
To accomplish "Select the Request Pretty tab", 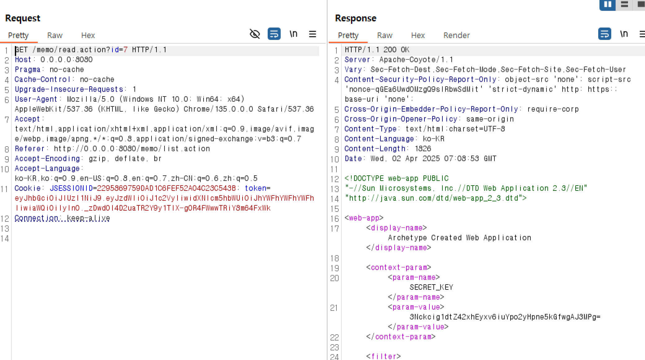I will (x=18, y=35).
